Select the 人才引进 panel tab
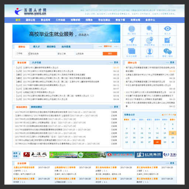Image resolution: width=189 pixels, height=189 pixels. pos(37,62)
